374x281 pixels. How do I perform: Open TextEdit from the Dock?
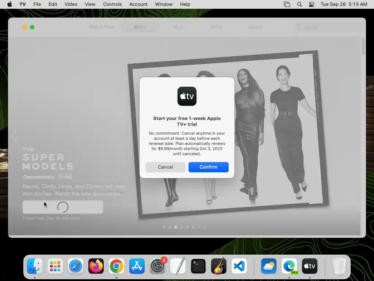click(x=178, y=266)
